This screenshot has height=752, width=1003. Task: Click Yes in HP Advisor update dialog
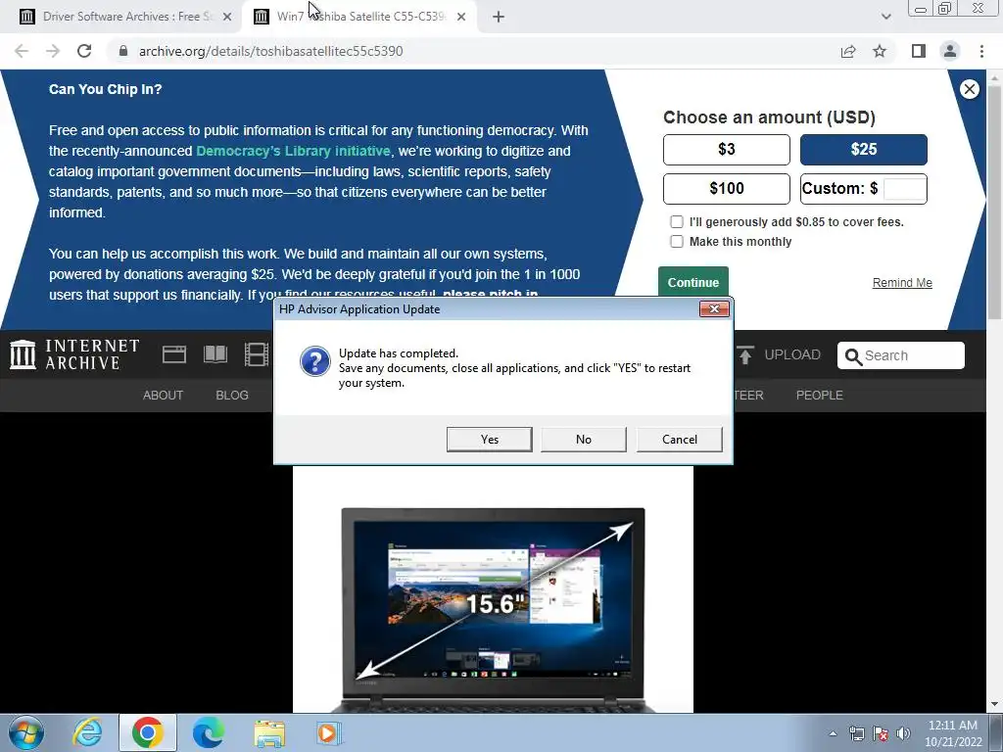point(490,440)
